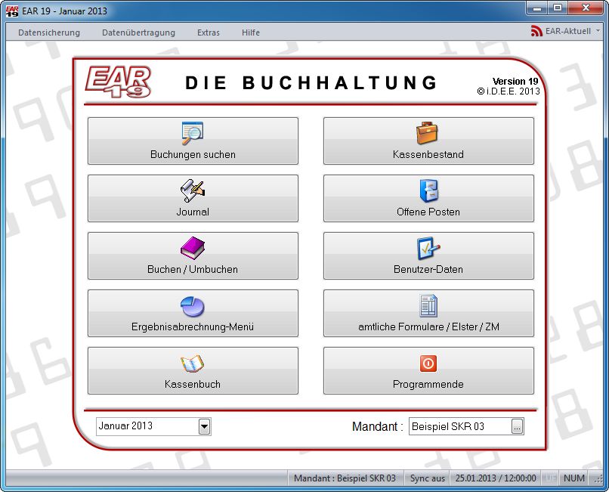This screenshot has height=492, width=609.
Task: Click the 'NUM' status bar indicator
Action: 574,478
